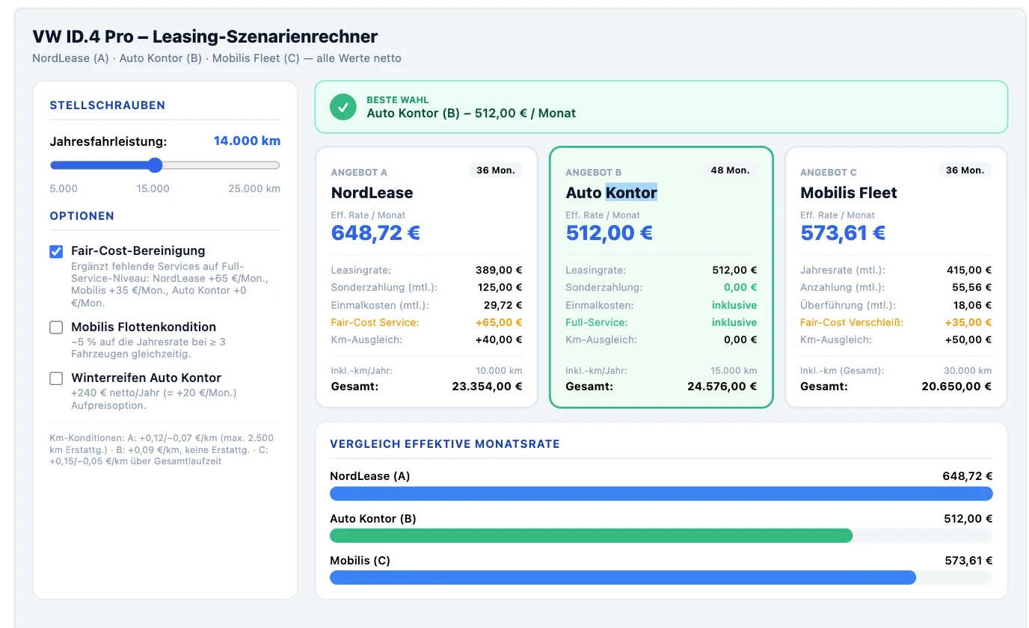Screen dimensions: 1029x628
Task: Click the NordLease (A) comparison bar
Action: pyautogui.click(x=661, y=493)
